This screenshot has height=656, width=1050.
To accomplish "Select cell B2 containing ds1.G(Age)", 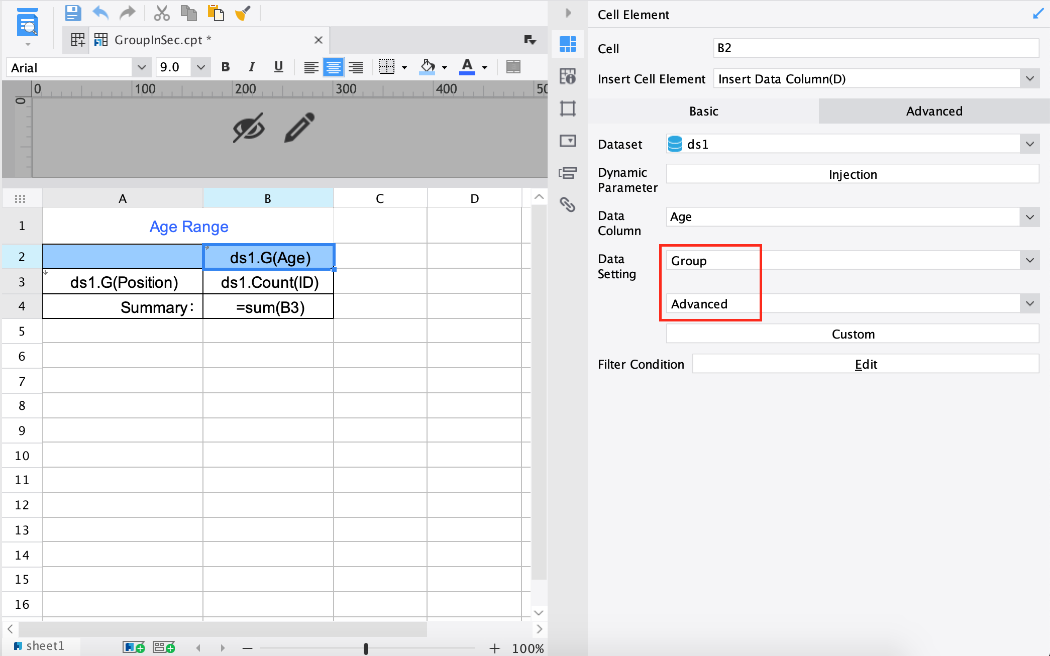I will [268, 257].
